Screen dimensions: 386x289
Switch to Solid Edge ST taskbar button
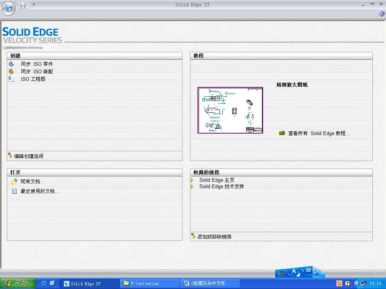click(x=89, y=284)
